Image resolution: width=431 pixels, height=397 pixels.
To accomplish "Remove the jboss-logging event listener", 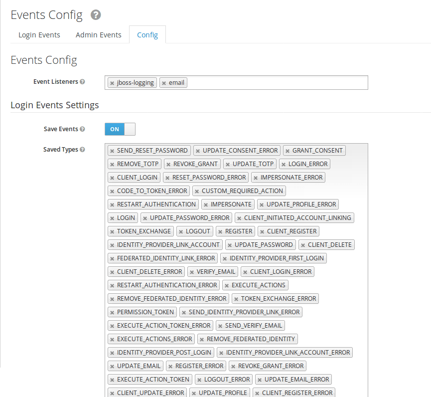I will (113, 83).
